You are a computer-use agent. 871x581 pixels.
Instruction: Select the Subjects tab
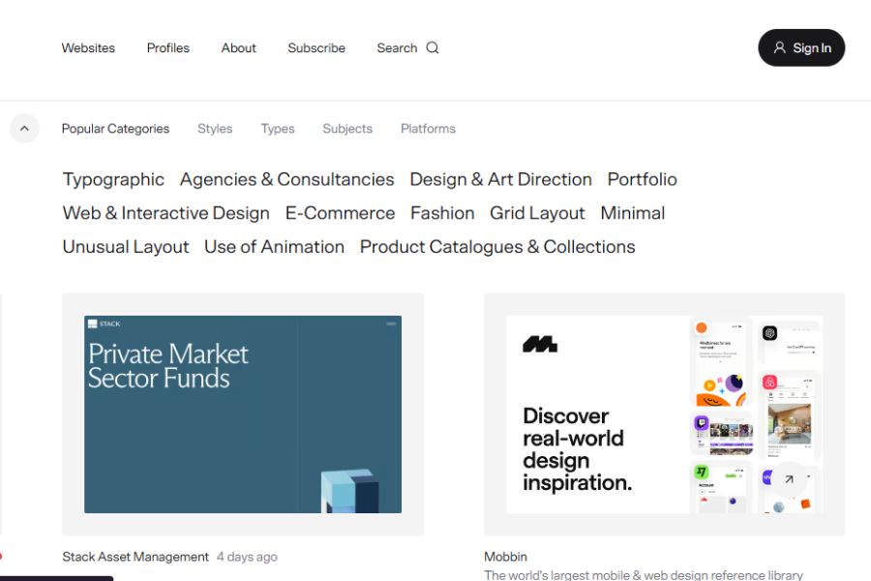(347, 128)
